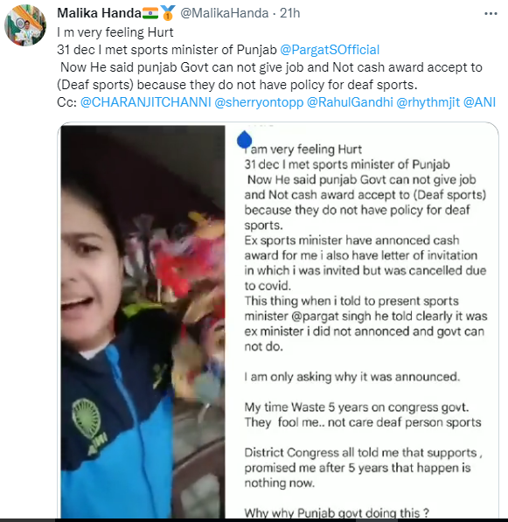Screen dimensions: 508x522
Task: Open the three-dot more options menu
Action: pos(491,14)
